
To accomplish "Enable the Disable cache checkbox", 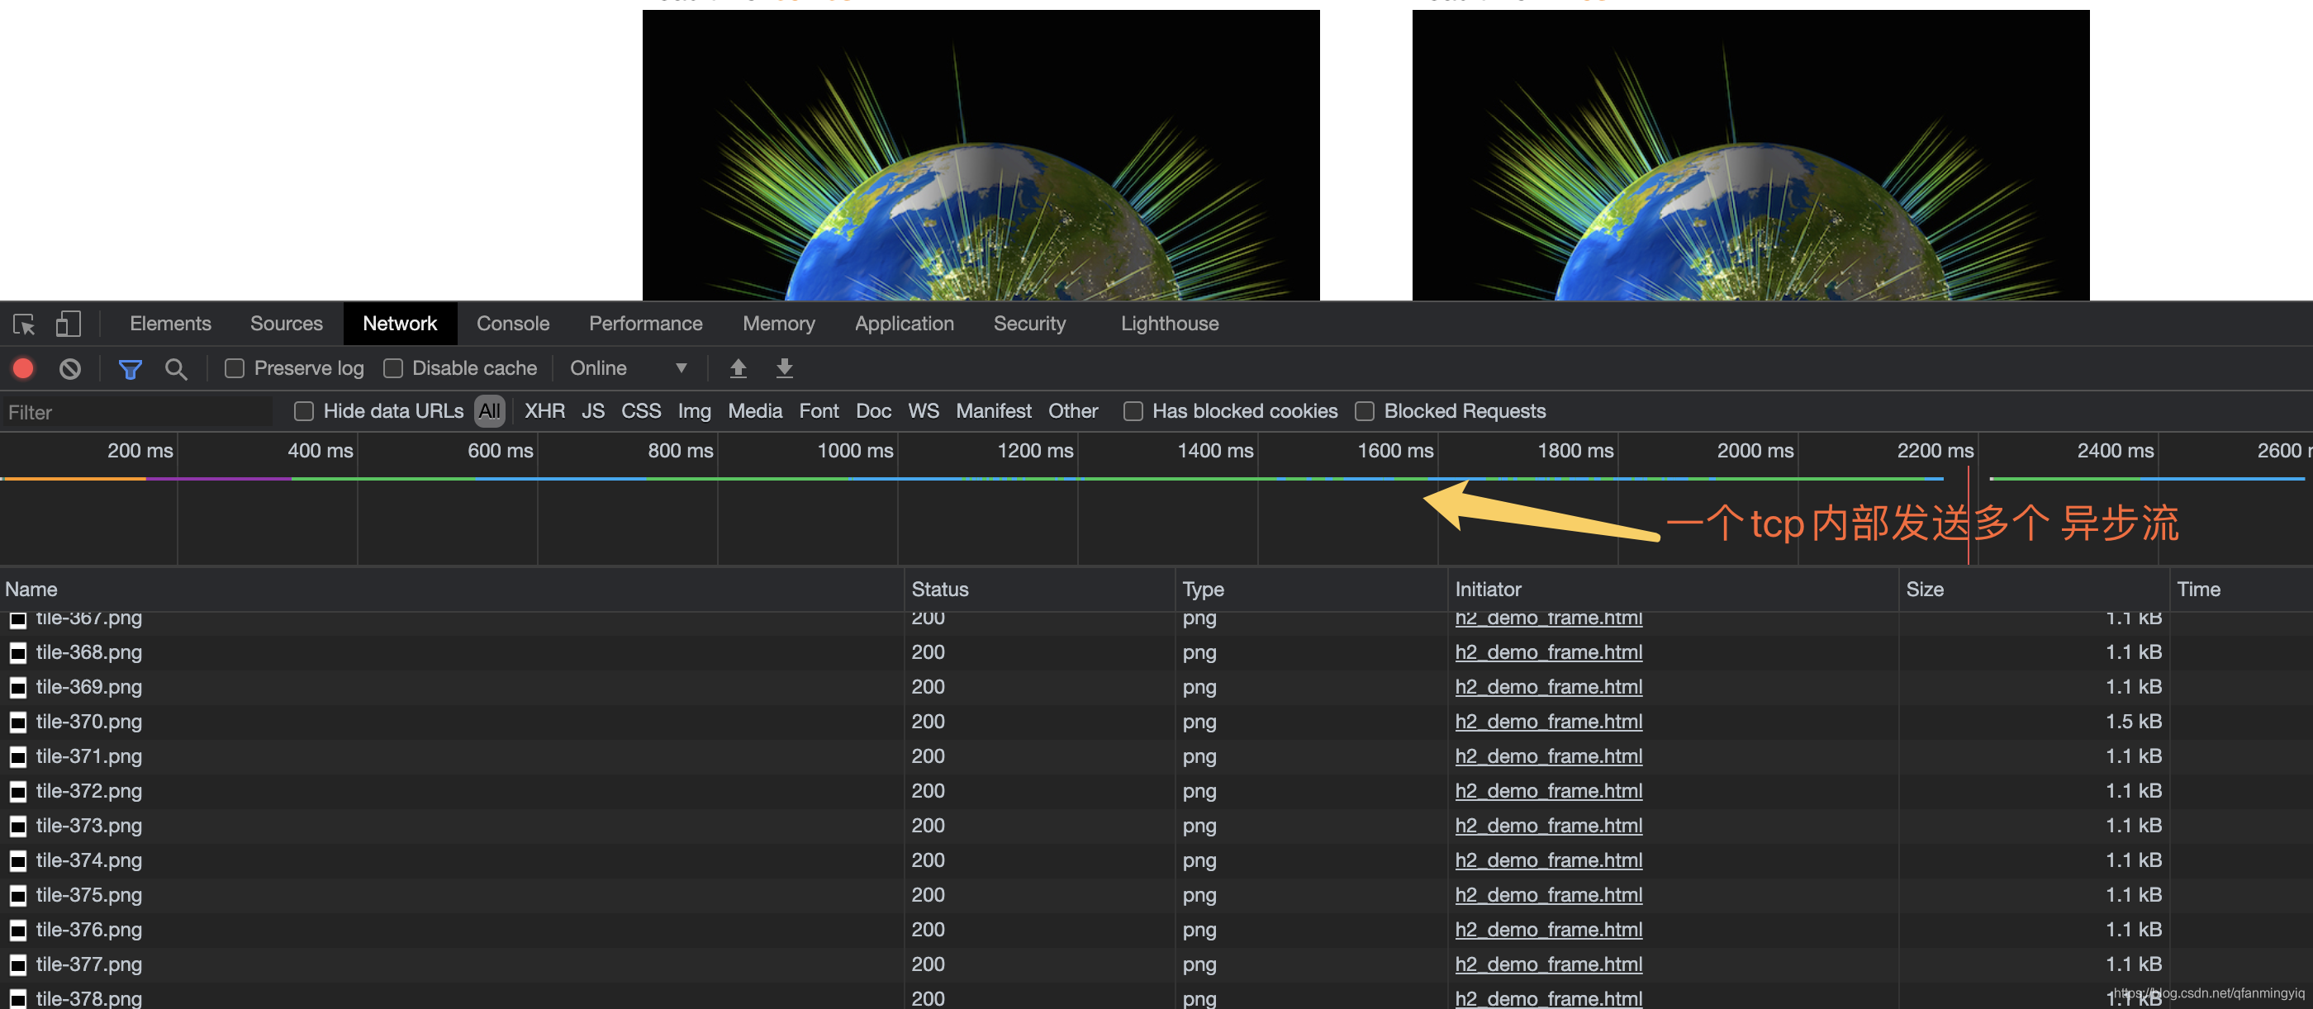I will coord(392,369).
